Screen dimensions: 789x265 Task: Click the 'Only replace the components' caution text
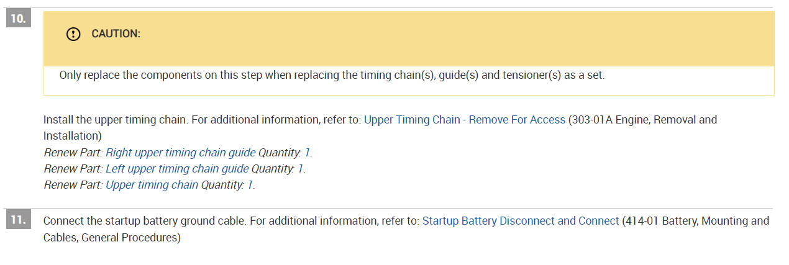pyautogui.click(x=332, y=76)
